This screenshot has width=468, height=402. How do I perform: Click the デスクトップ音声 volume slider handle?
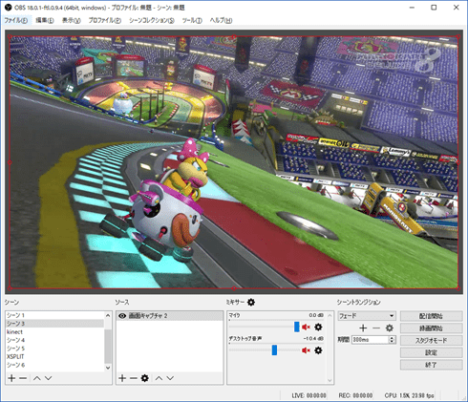[274, 350]
